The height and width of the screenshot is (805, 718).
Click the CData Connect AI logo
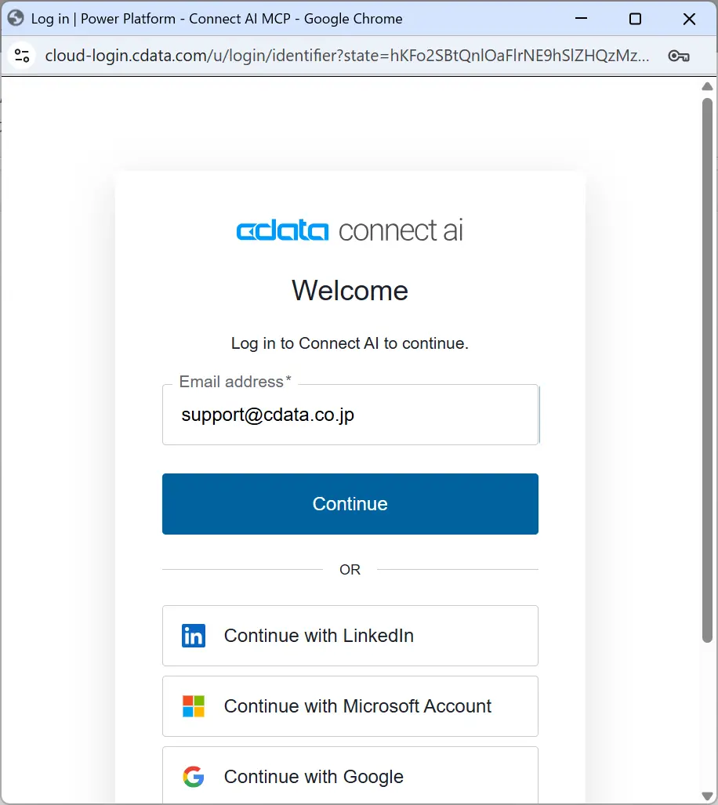tap(350, 230)
